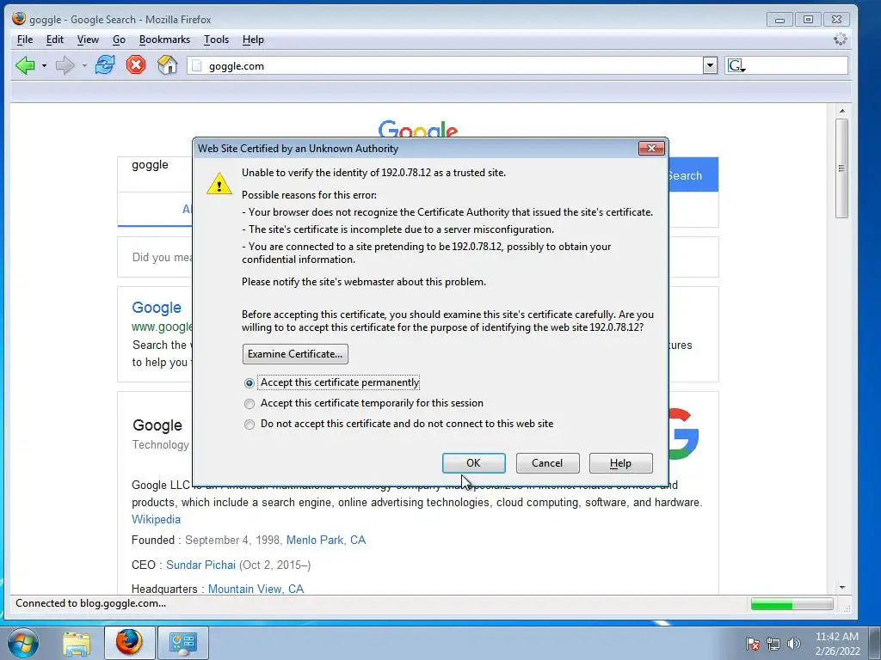The width and height of the screenshot is (881, 660).
Task: Click the Google search engine icon
Action: point(735,65)
